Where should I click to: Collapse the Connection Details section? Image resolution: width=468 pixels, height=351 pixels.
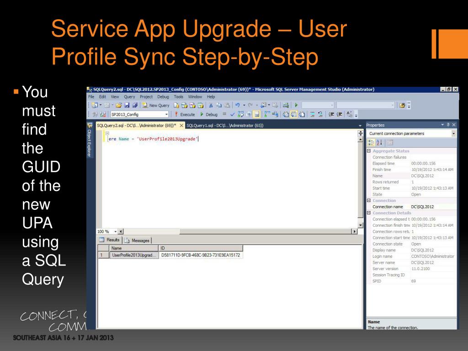369,213
